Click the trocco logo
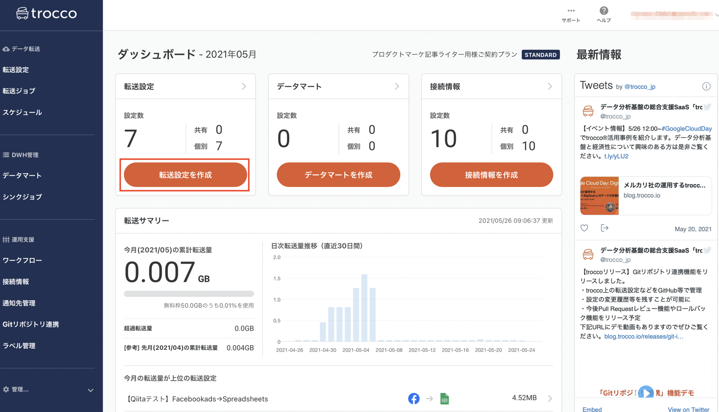Image resolution: width=719 pixels, height=412 pixels. 46,13
